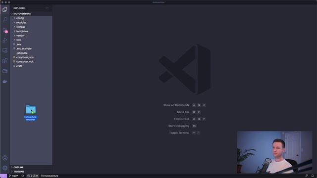This screenshot has width=317, height=178.
Task: Click the Start Debugging shortcut hint
Action: [182, 126]
